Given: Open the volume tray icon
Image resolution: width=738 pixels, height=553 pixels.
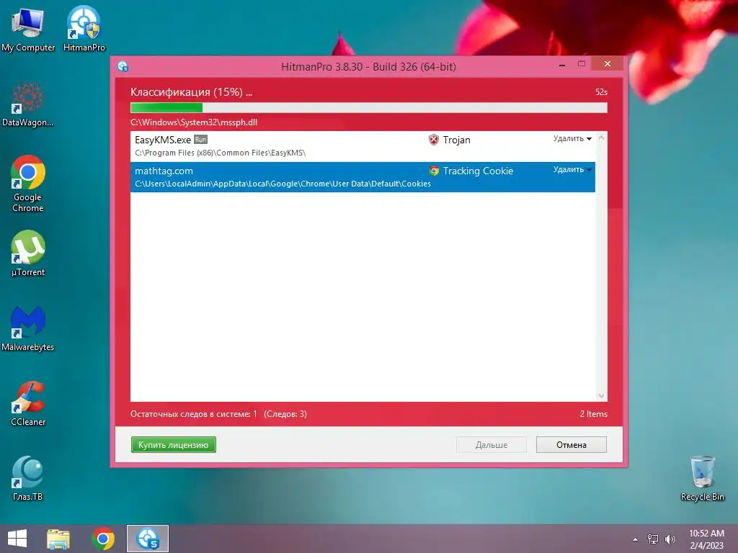Looking at the screenshot, I should [x=670, y=539].
